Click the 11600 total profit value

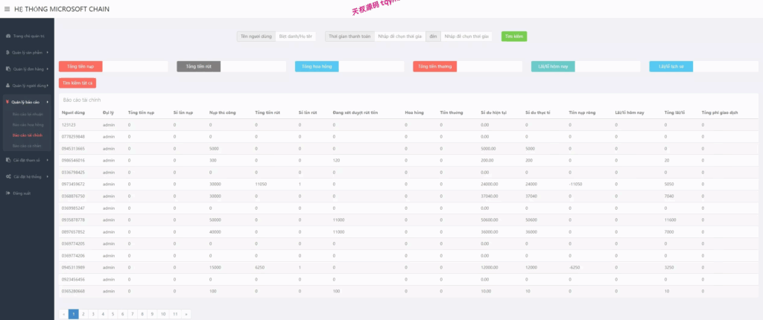670,220
